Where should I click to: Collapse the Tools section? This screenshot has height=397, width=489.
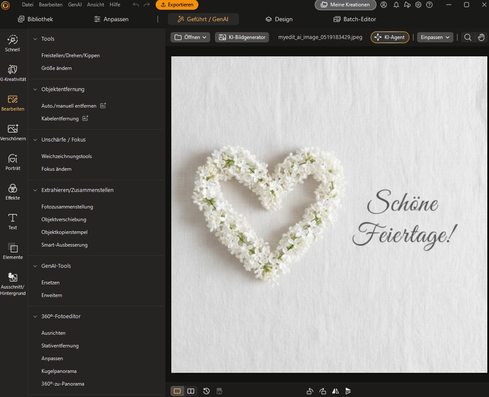pos(35,39)
